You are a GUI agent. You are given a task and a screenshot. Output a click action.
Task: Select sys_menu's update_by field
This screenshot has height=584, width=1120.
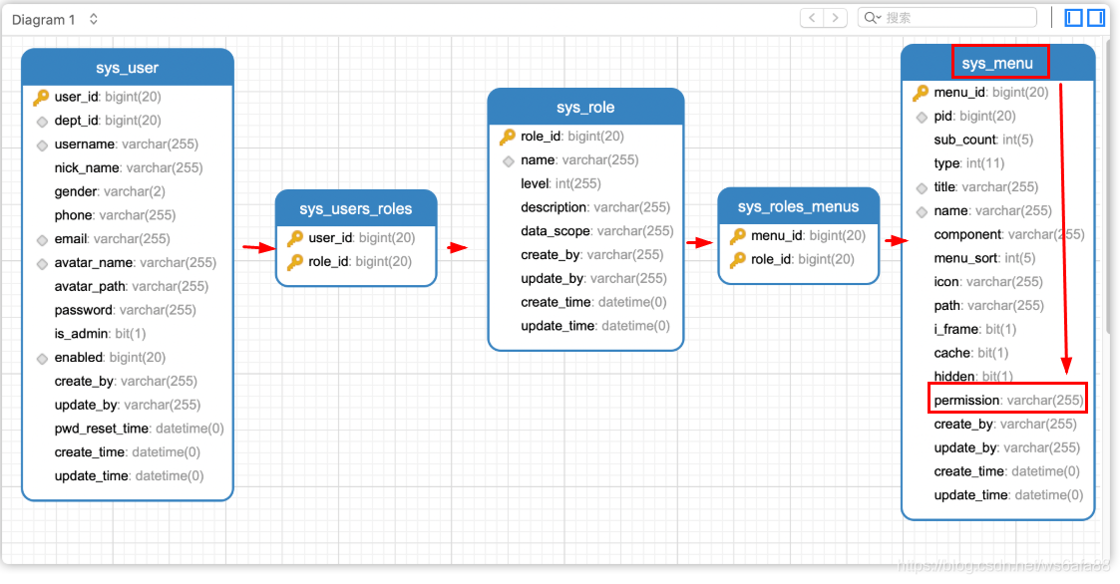coord(1007,447)
